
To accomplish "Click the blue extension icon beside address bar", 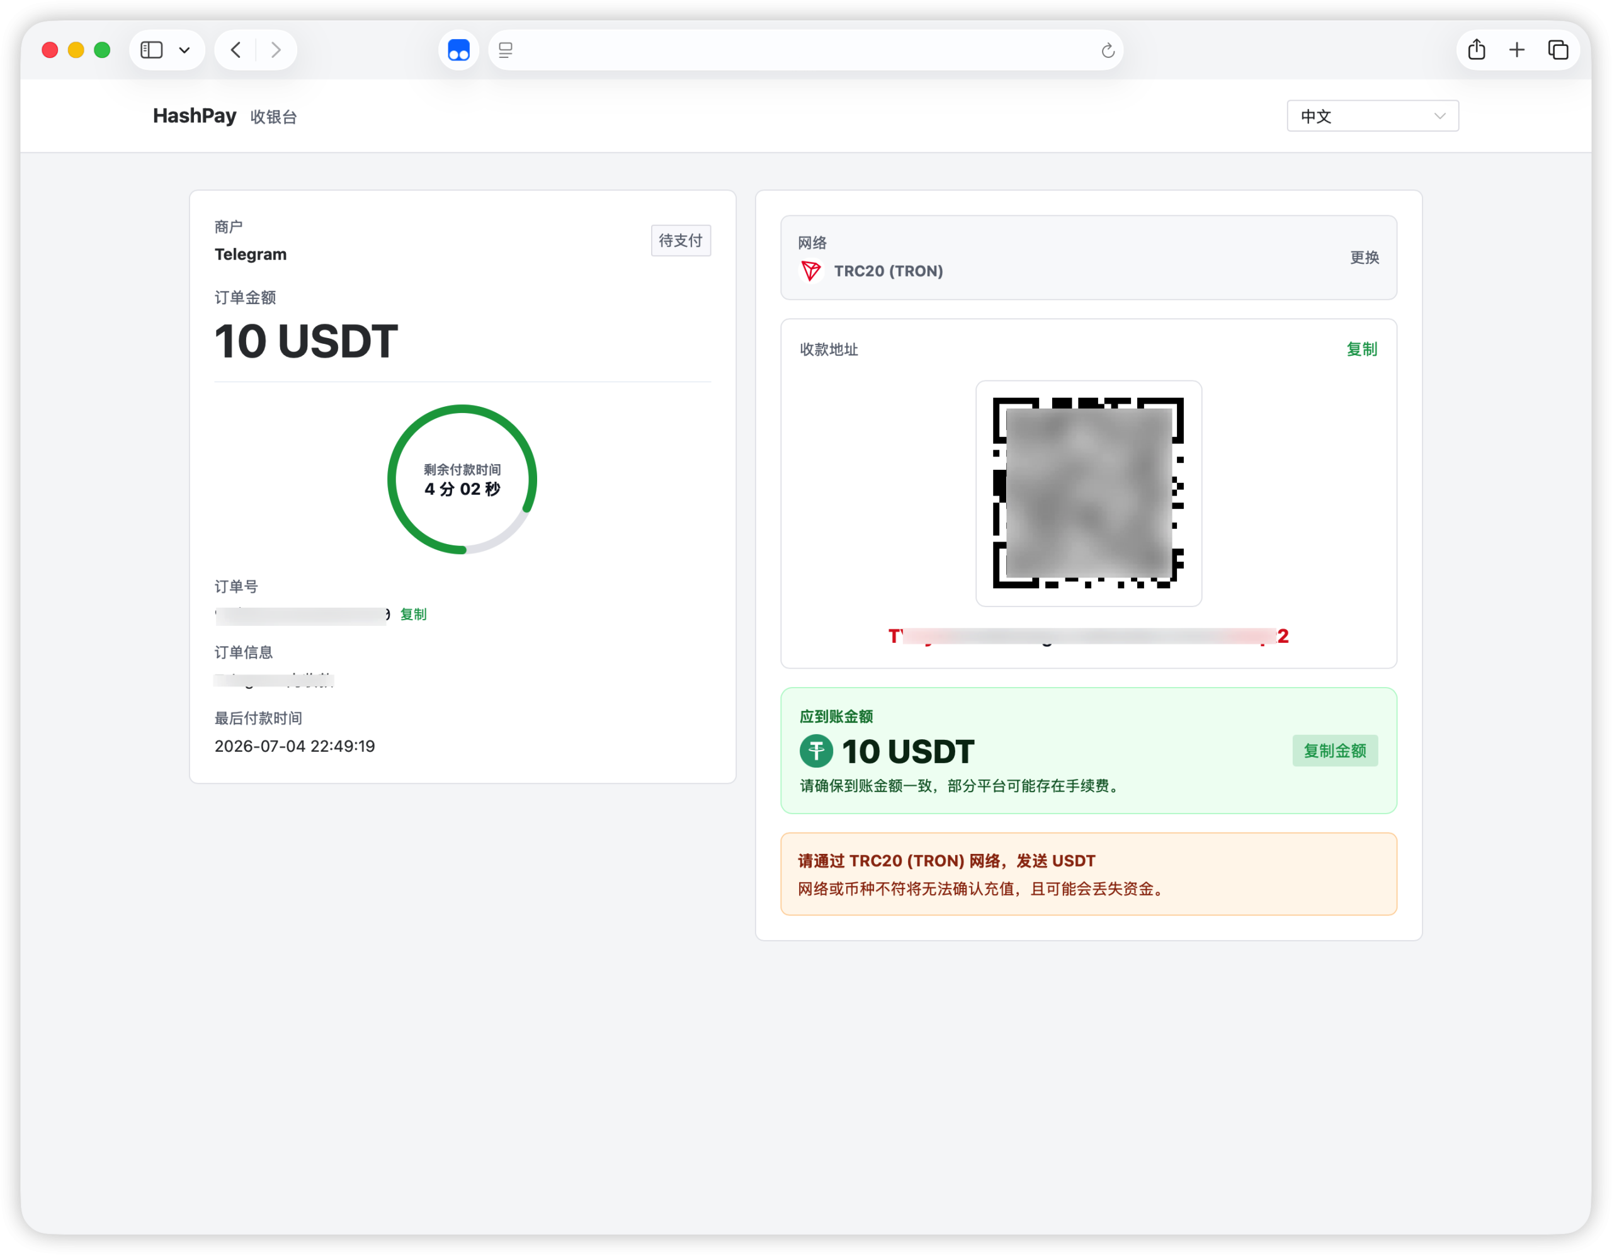I will click(x=458, y=50).
